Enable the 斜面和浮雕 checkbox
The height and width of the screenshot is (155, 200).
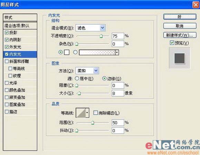(7, 61)
